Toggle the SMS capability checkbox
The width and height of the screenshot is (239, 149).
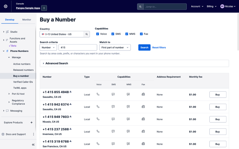113,34
